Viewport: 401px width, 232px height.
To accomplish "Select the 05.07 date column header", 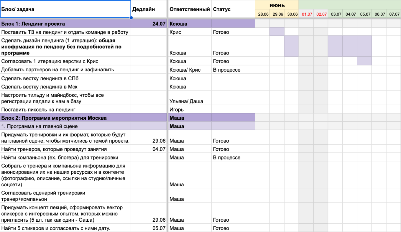I will [x=364, y=14].
